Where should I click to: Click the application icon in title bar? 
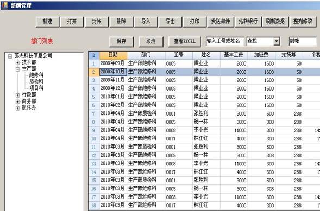click(4, 5)
